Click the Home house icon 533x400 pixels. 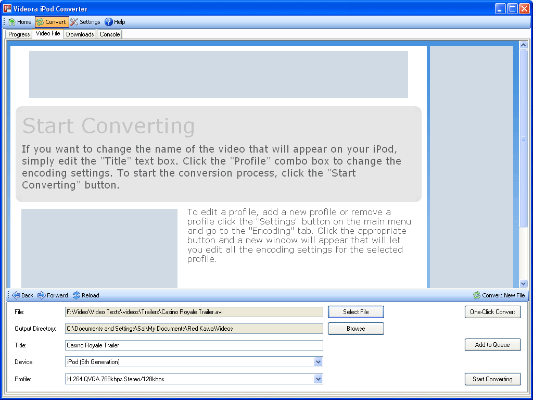point(12,22)
